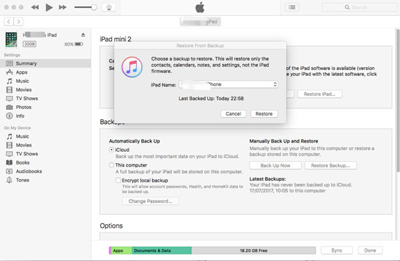Click the forward navigation arrow
The height and width of the screenshot is (261, 400).
19,22
